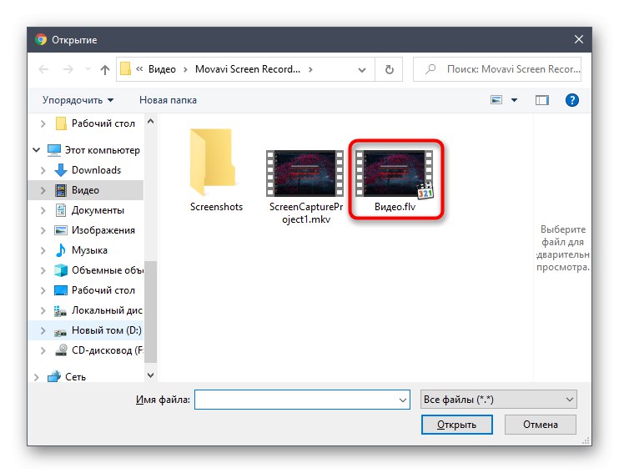The image size is (619, 473).
Task: Click the Документы document icon
Action: tap(61, 210)
